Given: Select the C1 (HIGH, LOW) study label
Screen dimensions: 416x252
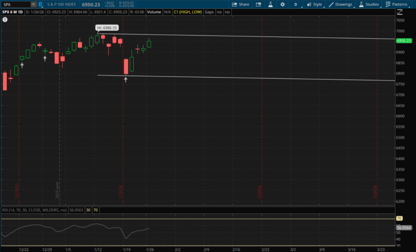Looking at the screenshot, I should pos(188,12).
